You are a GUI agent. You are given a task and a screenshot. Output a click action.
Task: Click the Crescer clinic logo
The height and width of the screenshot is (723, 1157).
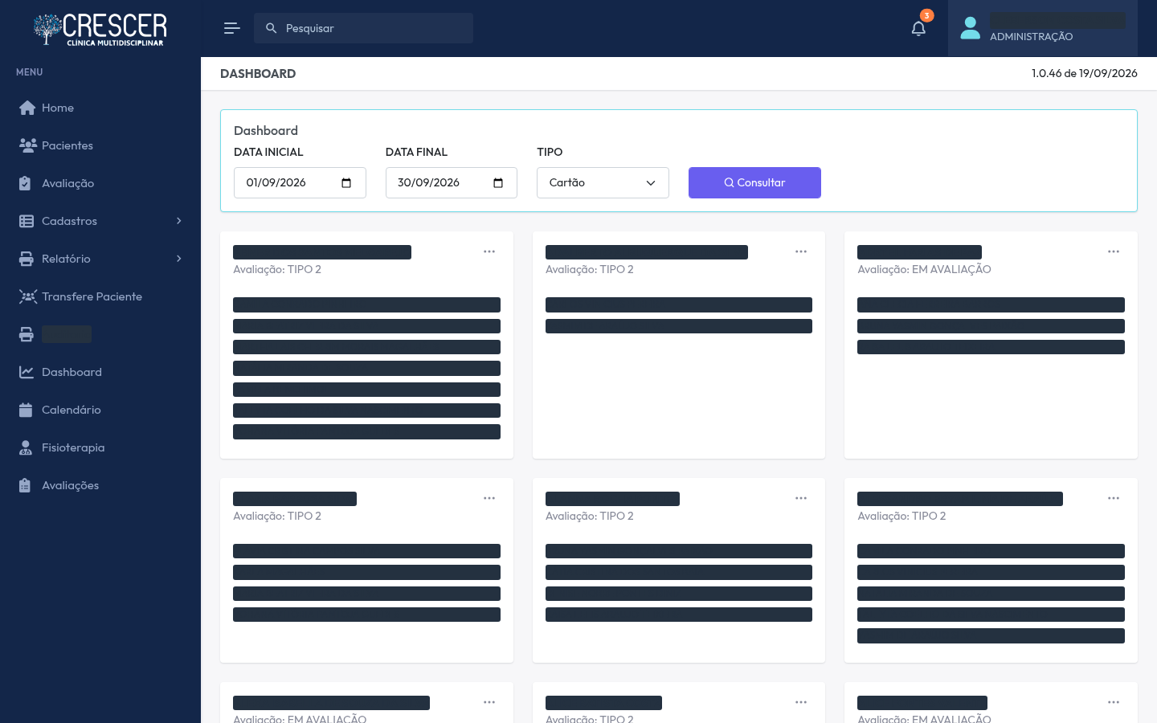tap(100, 29)
